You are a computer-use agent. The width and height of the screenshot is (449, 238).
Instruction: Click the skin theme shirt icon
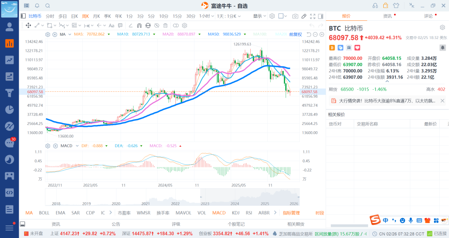point(395,5)
